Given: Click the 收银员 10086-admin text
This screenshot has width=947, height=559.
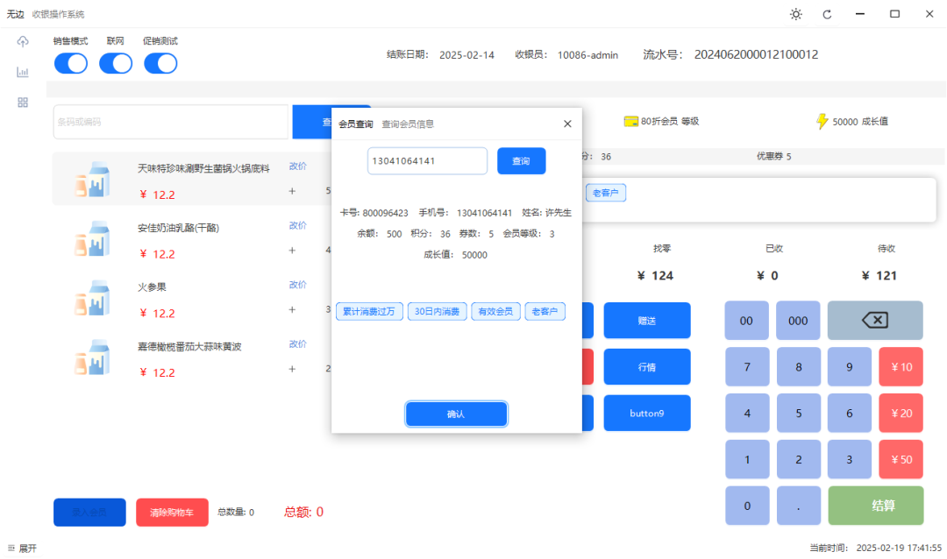Looking at the screenshot, I should [566, 55].
